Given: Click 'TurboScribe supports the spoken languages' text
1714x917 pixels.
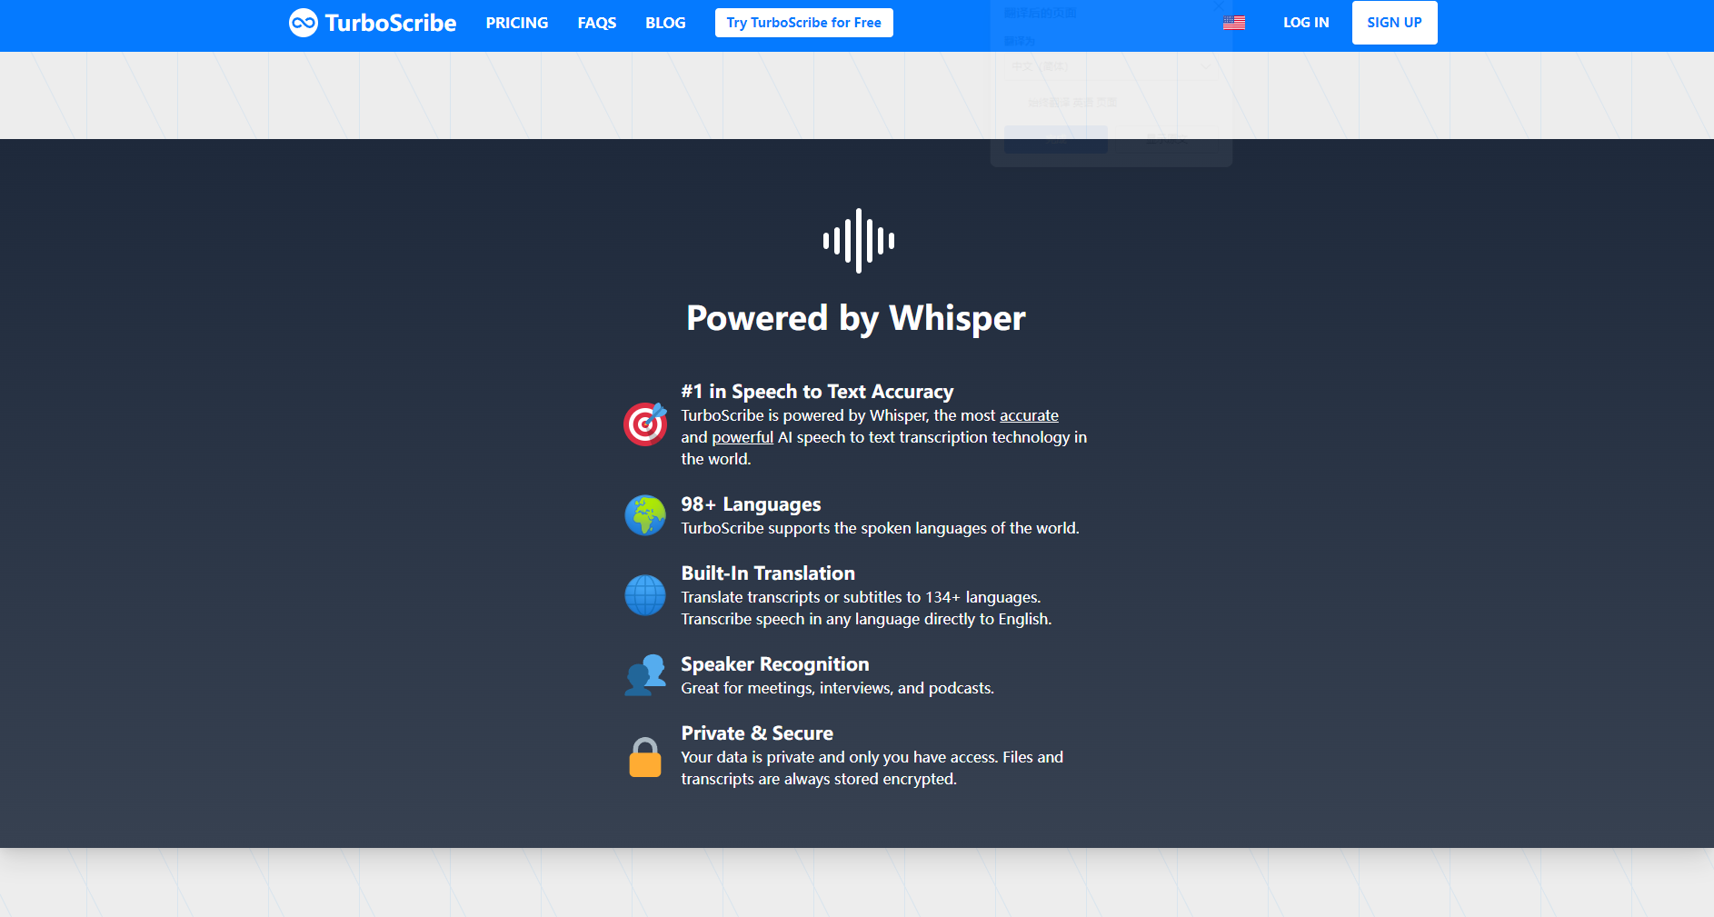Looking at the screenshot, I should pos(880,528).
